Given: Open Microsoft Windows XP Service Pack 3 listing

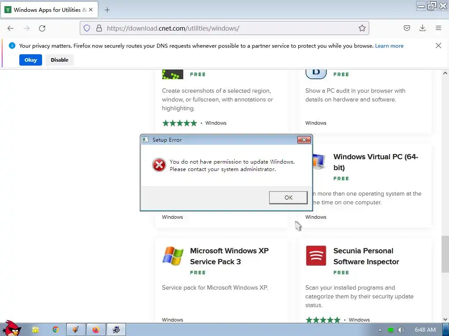Looking at the screenshot, I should [x=229, y=256].
